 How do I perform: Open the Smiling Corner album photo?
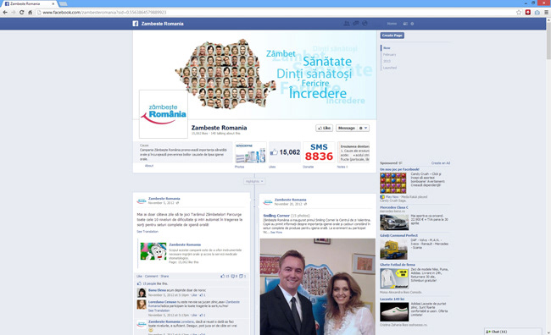point(318,287)
